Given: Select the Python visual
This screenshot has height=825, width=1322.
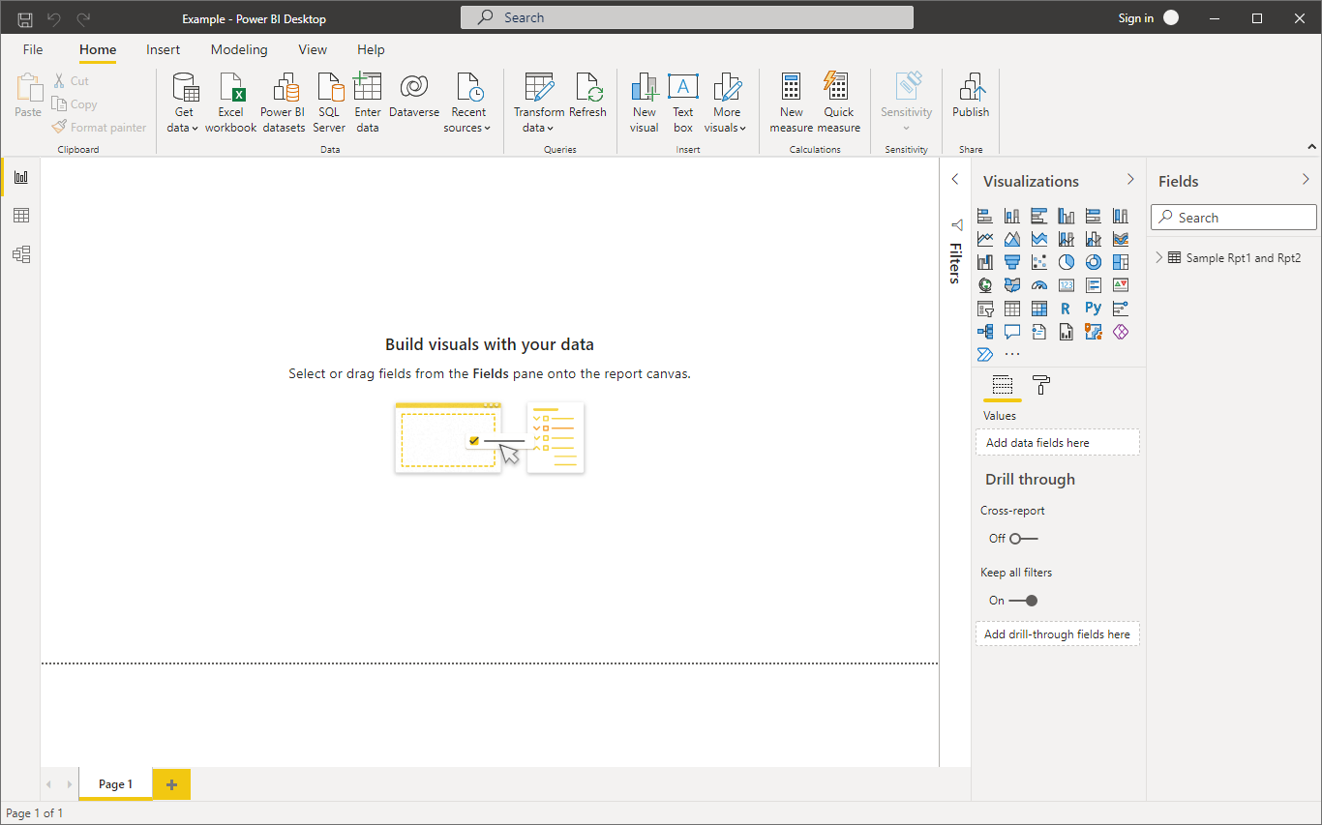Looking at the screenshot, I should 1094,309.
